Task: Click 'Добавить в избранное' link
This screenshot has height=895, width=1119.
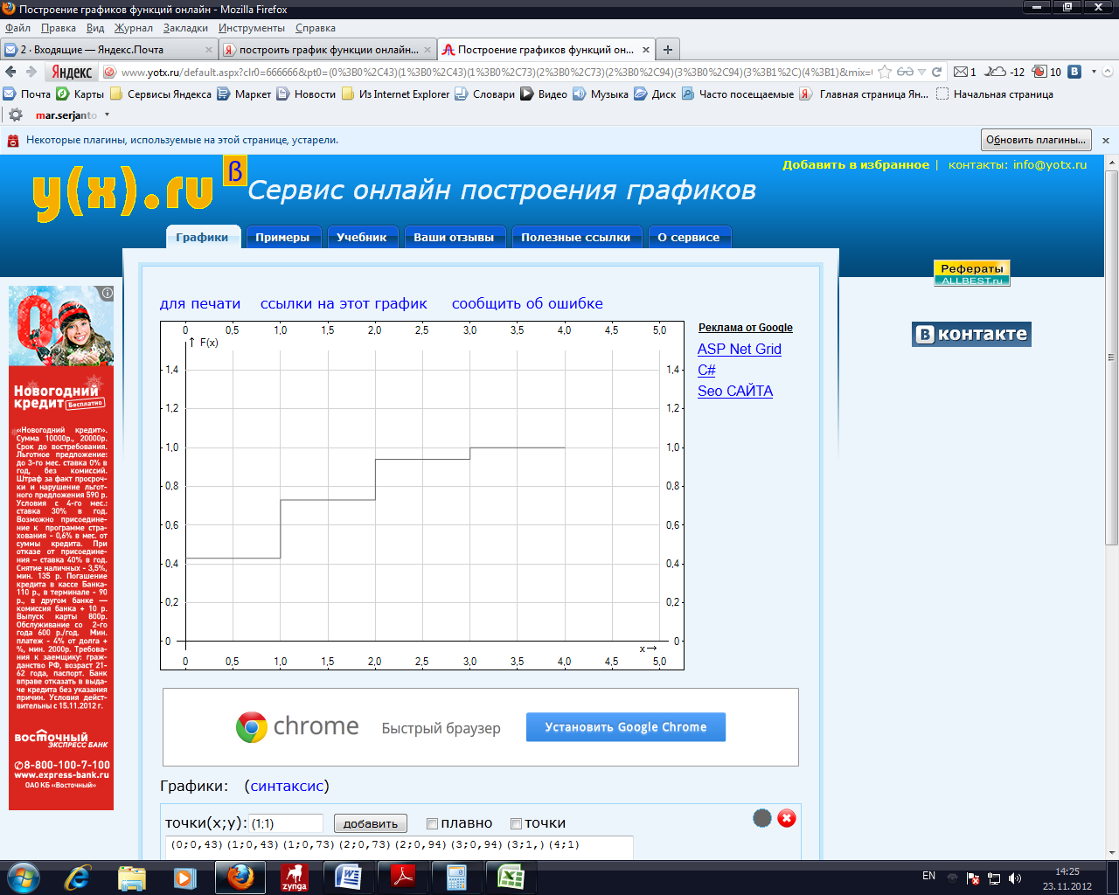Action: (x=856, y=164)
